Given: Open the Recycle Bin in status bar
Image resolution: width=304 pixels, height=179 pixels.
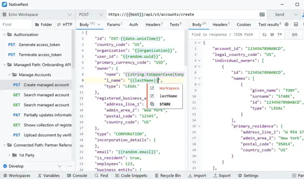Looking at the screenshot, I should (168, 175).
